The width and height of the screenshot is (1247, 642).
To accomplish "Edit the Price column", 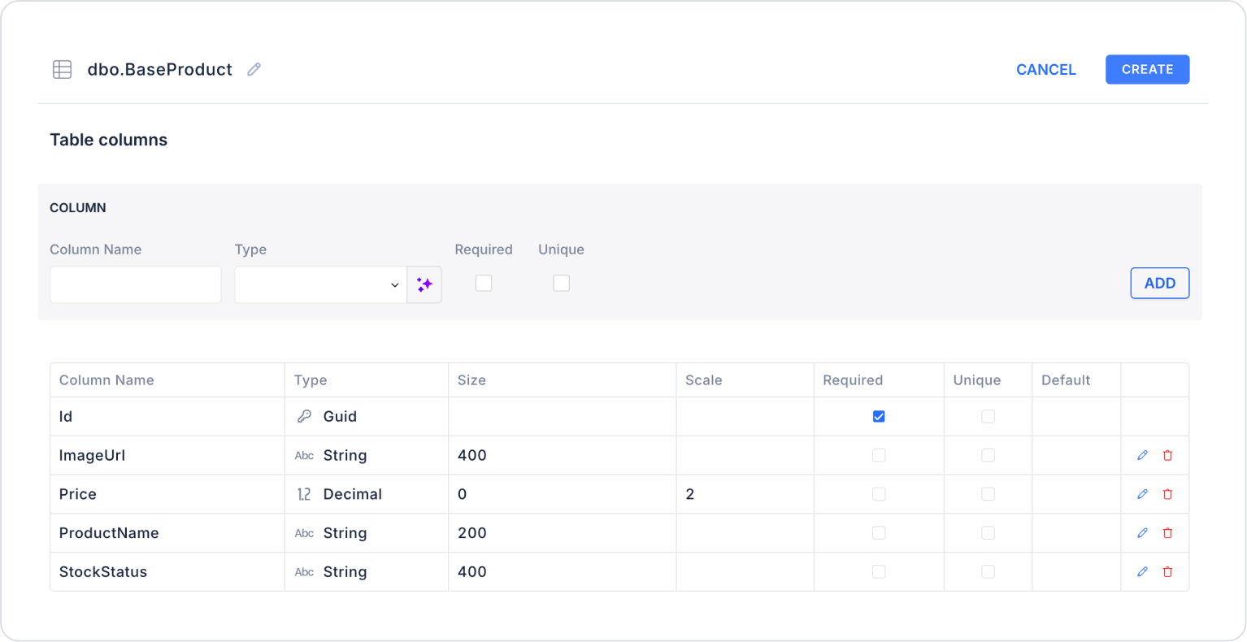I will (x=1142, y=494).
